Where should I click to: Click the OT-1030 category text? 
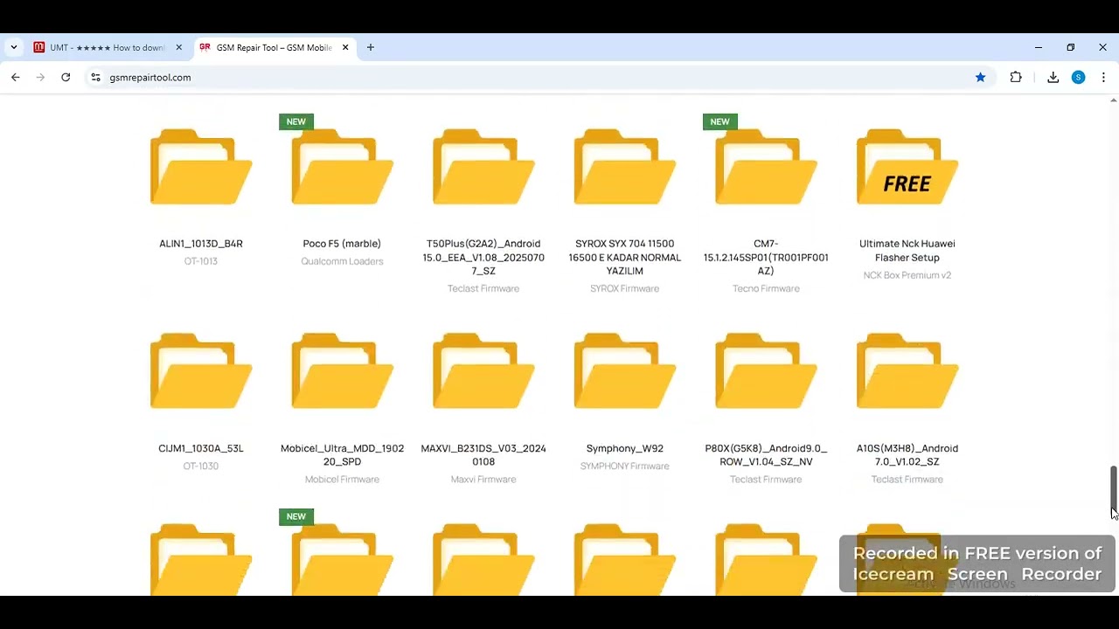click(201, 466)
